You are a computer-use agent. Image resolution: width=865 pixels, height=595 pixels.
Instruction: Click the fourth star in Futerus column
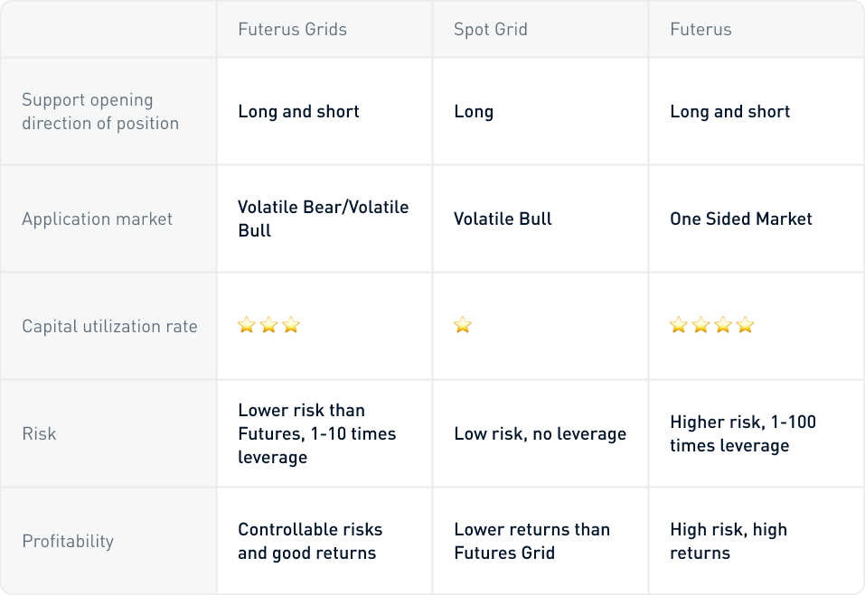pos(745,325)
